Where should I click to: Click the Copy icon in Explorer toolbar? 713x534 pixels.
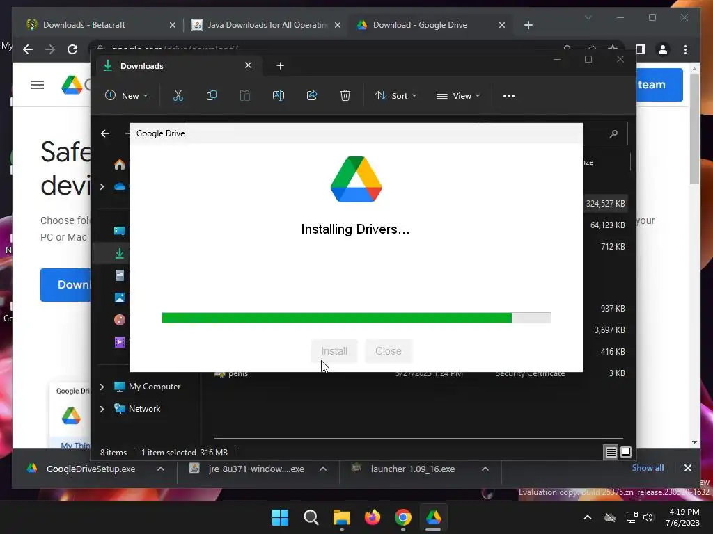212,95
